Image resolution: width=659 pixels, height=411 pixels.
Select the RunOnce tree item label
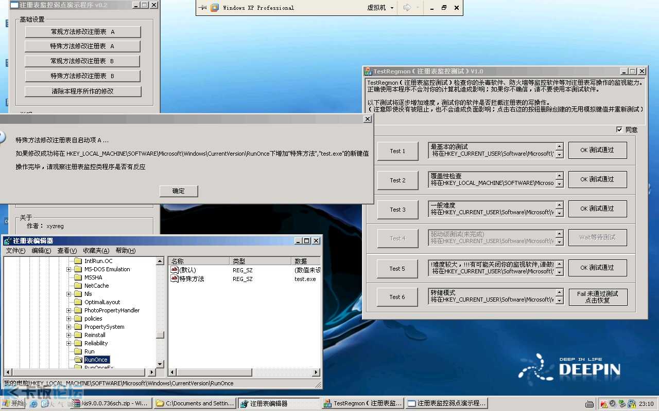[96, 360]
